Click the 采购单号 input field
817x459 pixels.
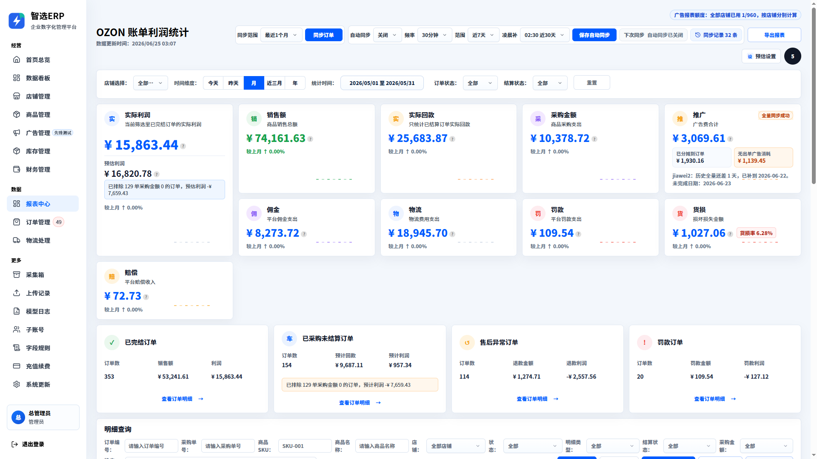click(x=228, y=446)
